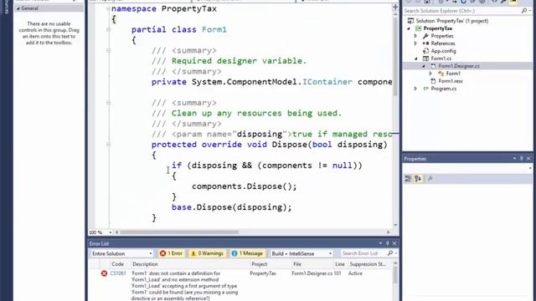Toggle the 0 Warnings filter

(x=207, y=253)
